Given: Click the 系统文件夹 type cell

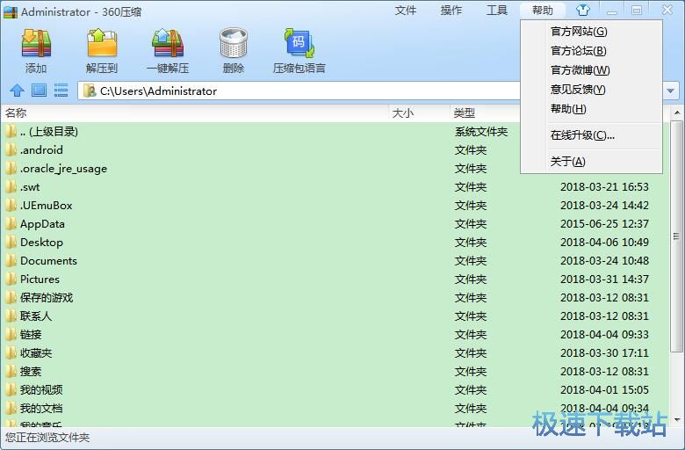Looking at the screenshot, I should (x=481, y=132).
